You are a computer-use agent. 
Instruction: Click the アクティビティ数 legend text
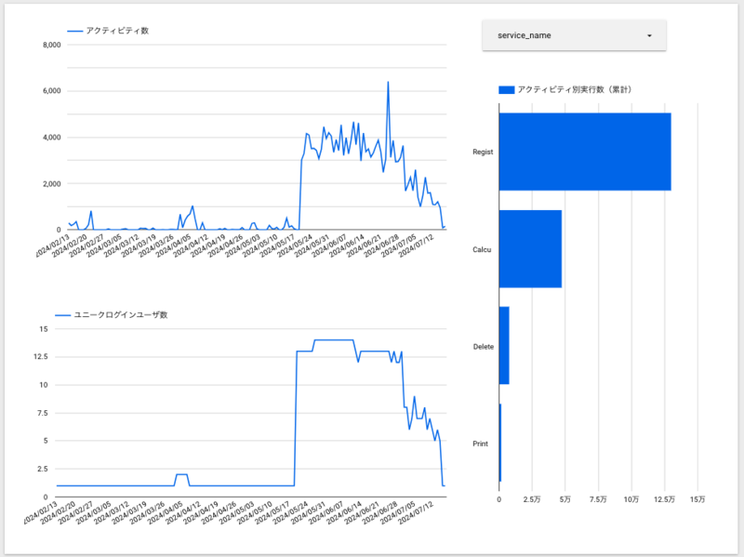pyautogui.click(x=117, y=31)
